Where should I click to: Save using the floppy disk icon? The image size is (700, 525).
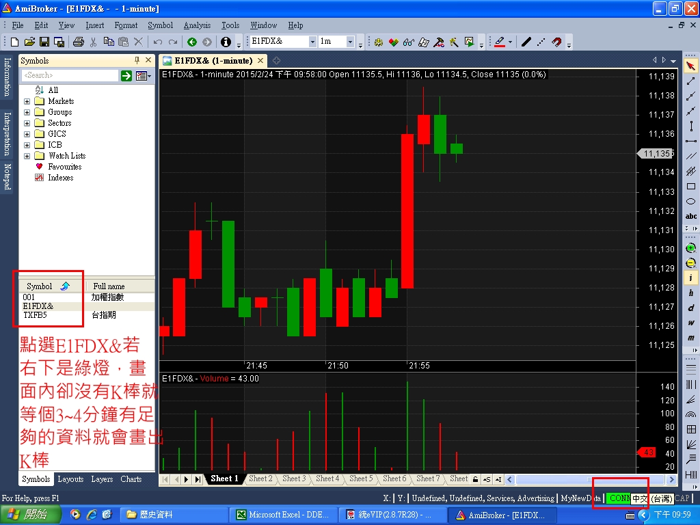pyautogui.click(x=44, y=42)
